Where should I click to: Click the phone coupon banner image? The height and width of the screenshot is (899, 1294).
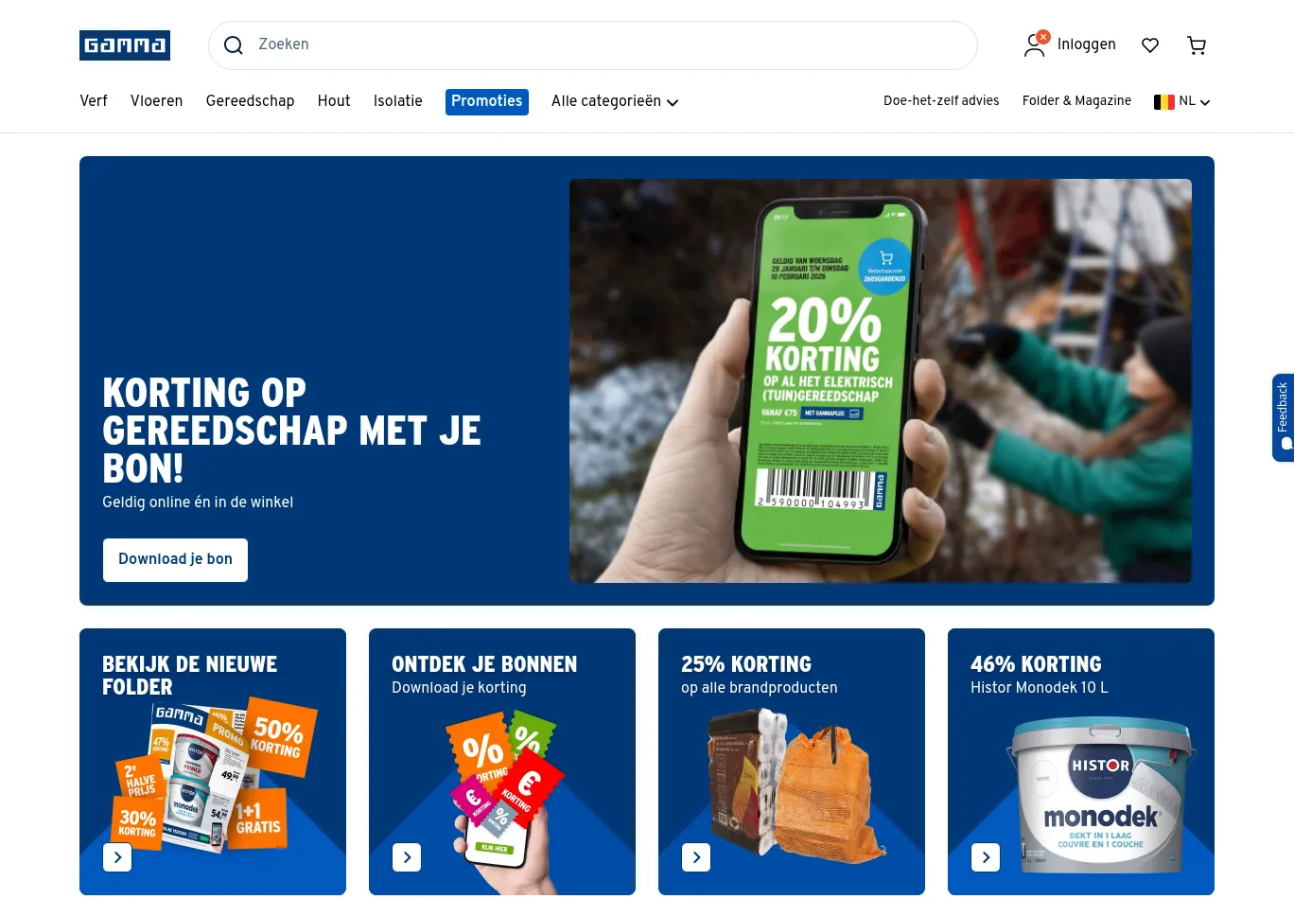tap(881, 380)
